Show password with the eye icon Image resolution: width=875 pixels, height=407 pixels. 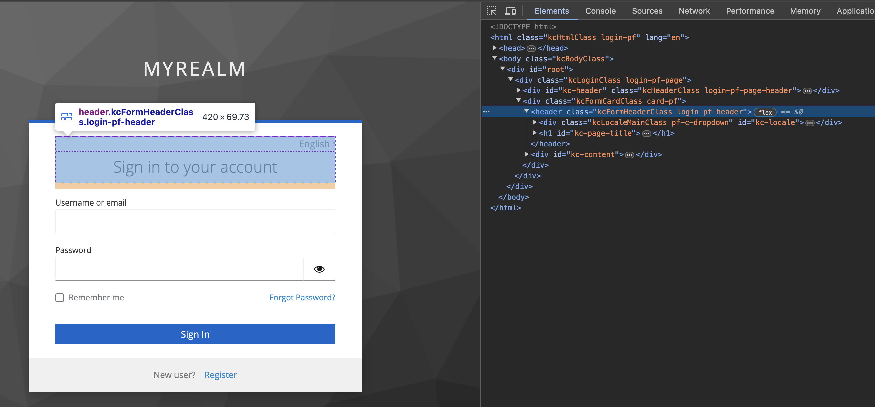(319, 269)
